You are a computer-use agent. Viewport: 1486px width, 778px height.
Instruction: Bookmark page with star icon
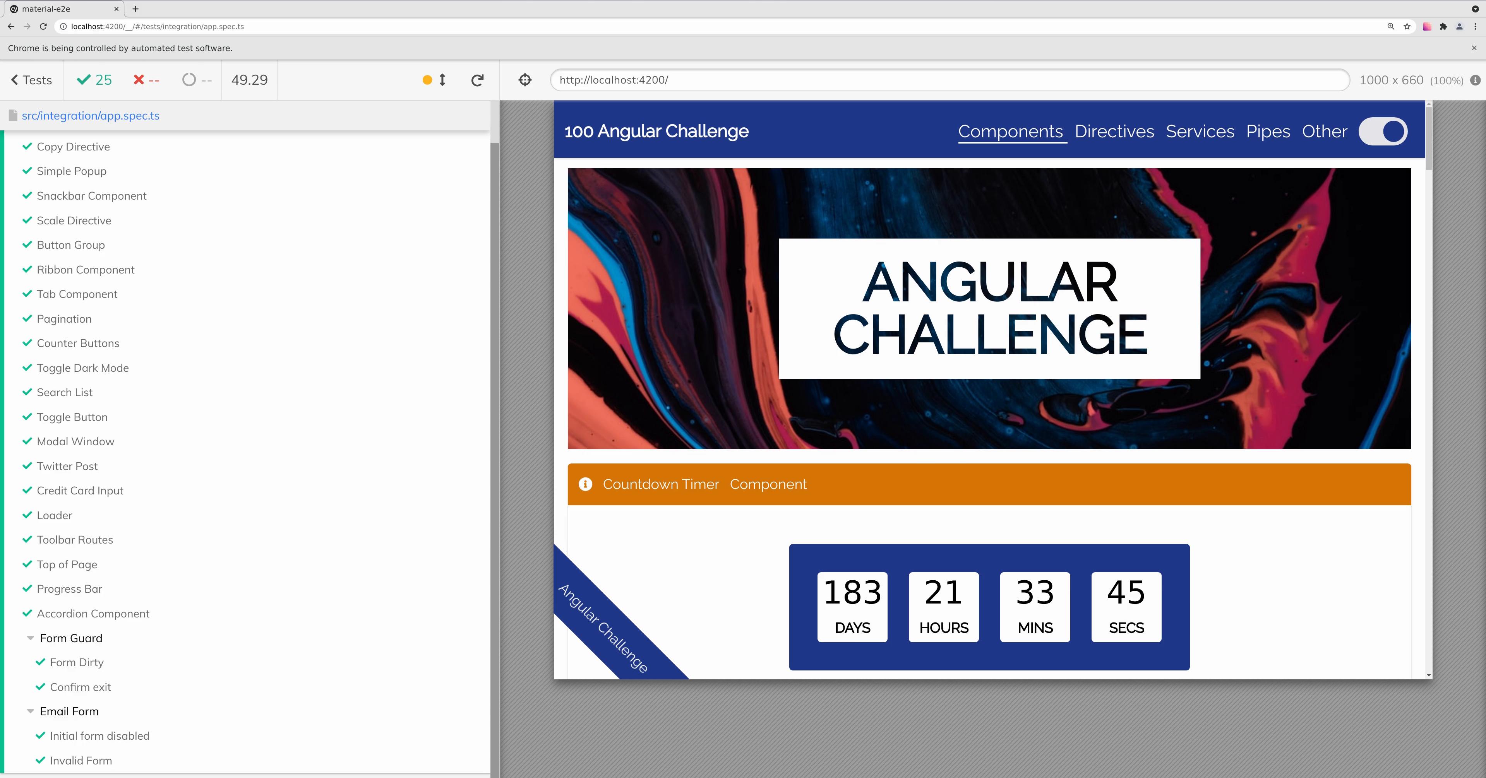click(1407, 27)
